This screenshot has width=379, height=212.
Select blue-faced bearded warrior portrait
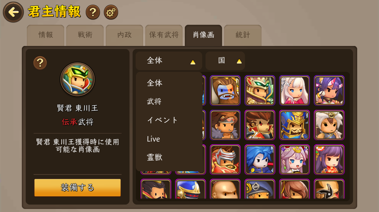click(225, 90)
